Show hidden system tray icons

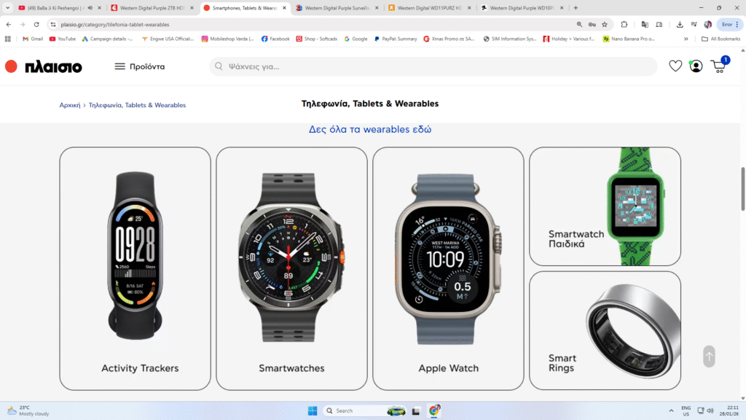click(671, 411)
